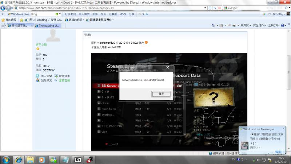This screenshot has height=164, width=291.
Task: Open 行事曆 in Windows Live toolbar
Action: click(x=113, y=14)
